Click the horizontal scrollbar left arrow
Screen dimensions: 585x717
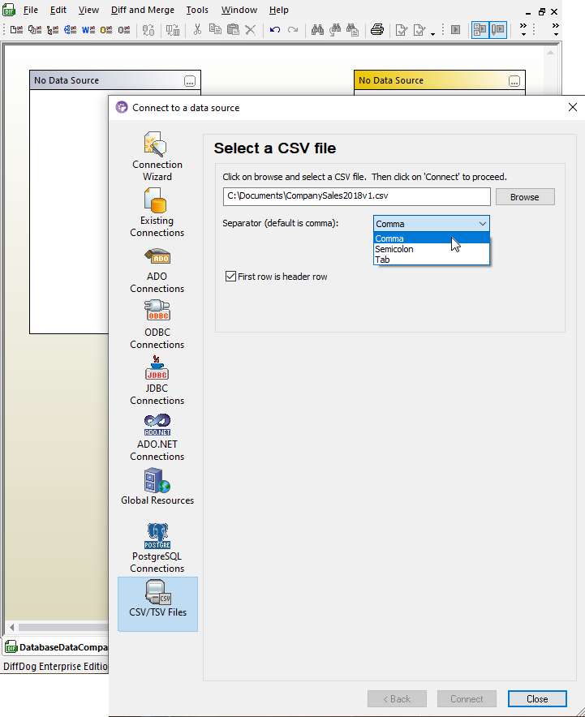[12, 627]
